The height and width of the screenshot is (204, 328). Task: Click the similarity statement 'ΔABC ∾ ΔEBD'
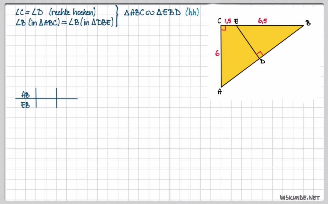pyautogui.click(x=152, y=12)
